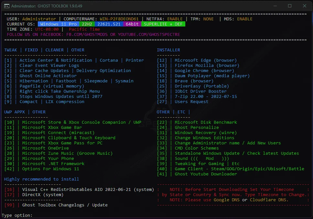Click 'Windows 11 Pro' OS label

tap(59, 24)
